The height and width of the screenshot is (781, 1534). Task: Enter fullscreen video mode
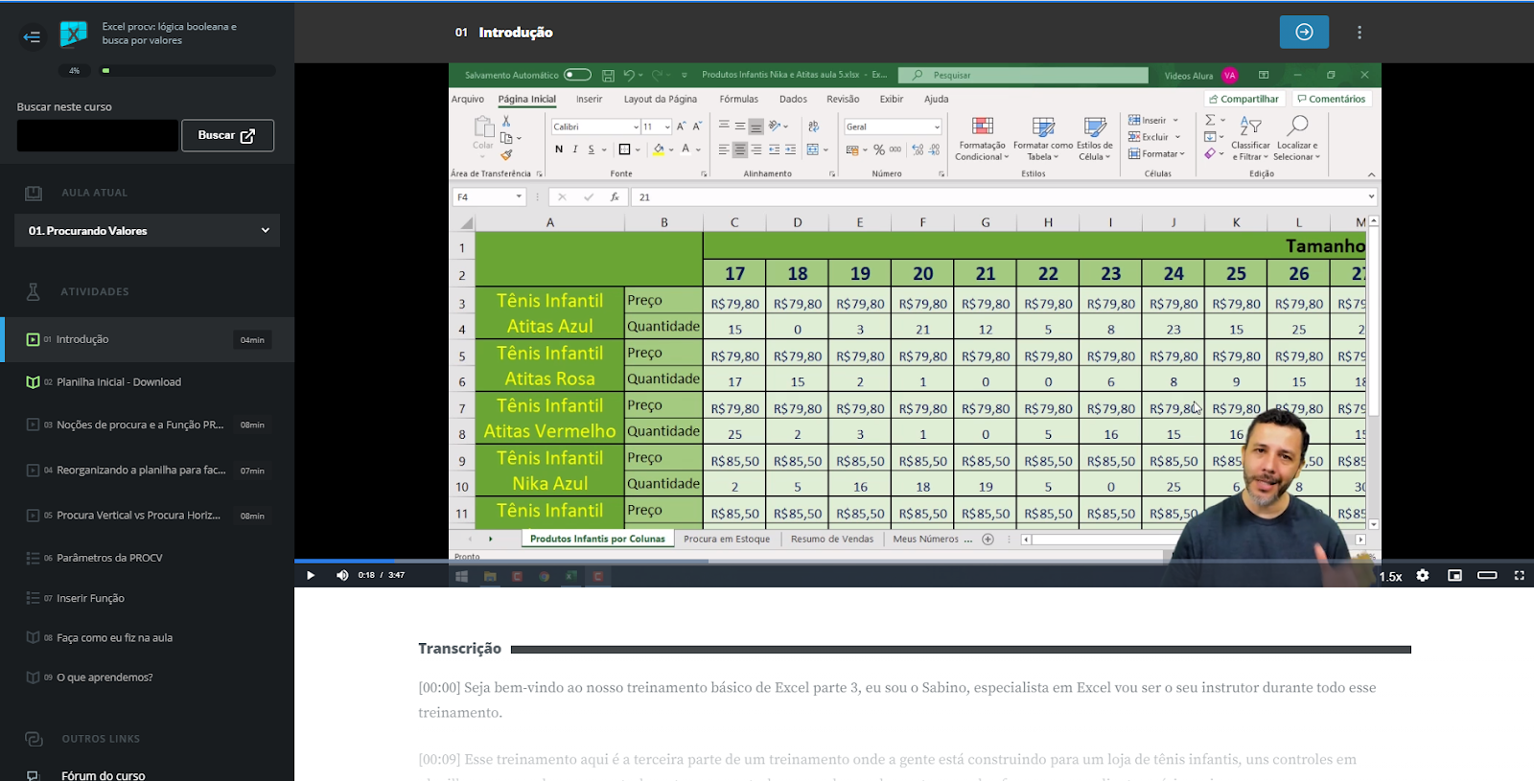point(1519,575)
